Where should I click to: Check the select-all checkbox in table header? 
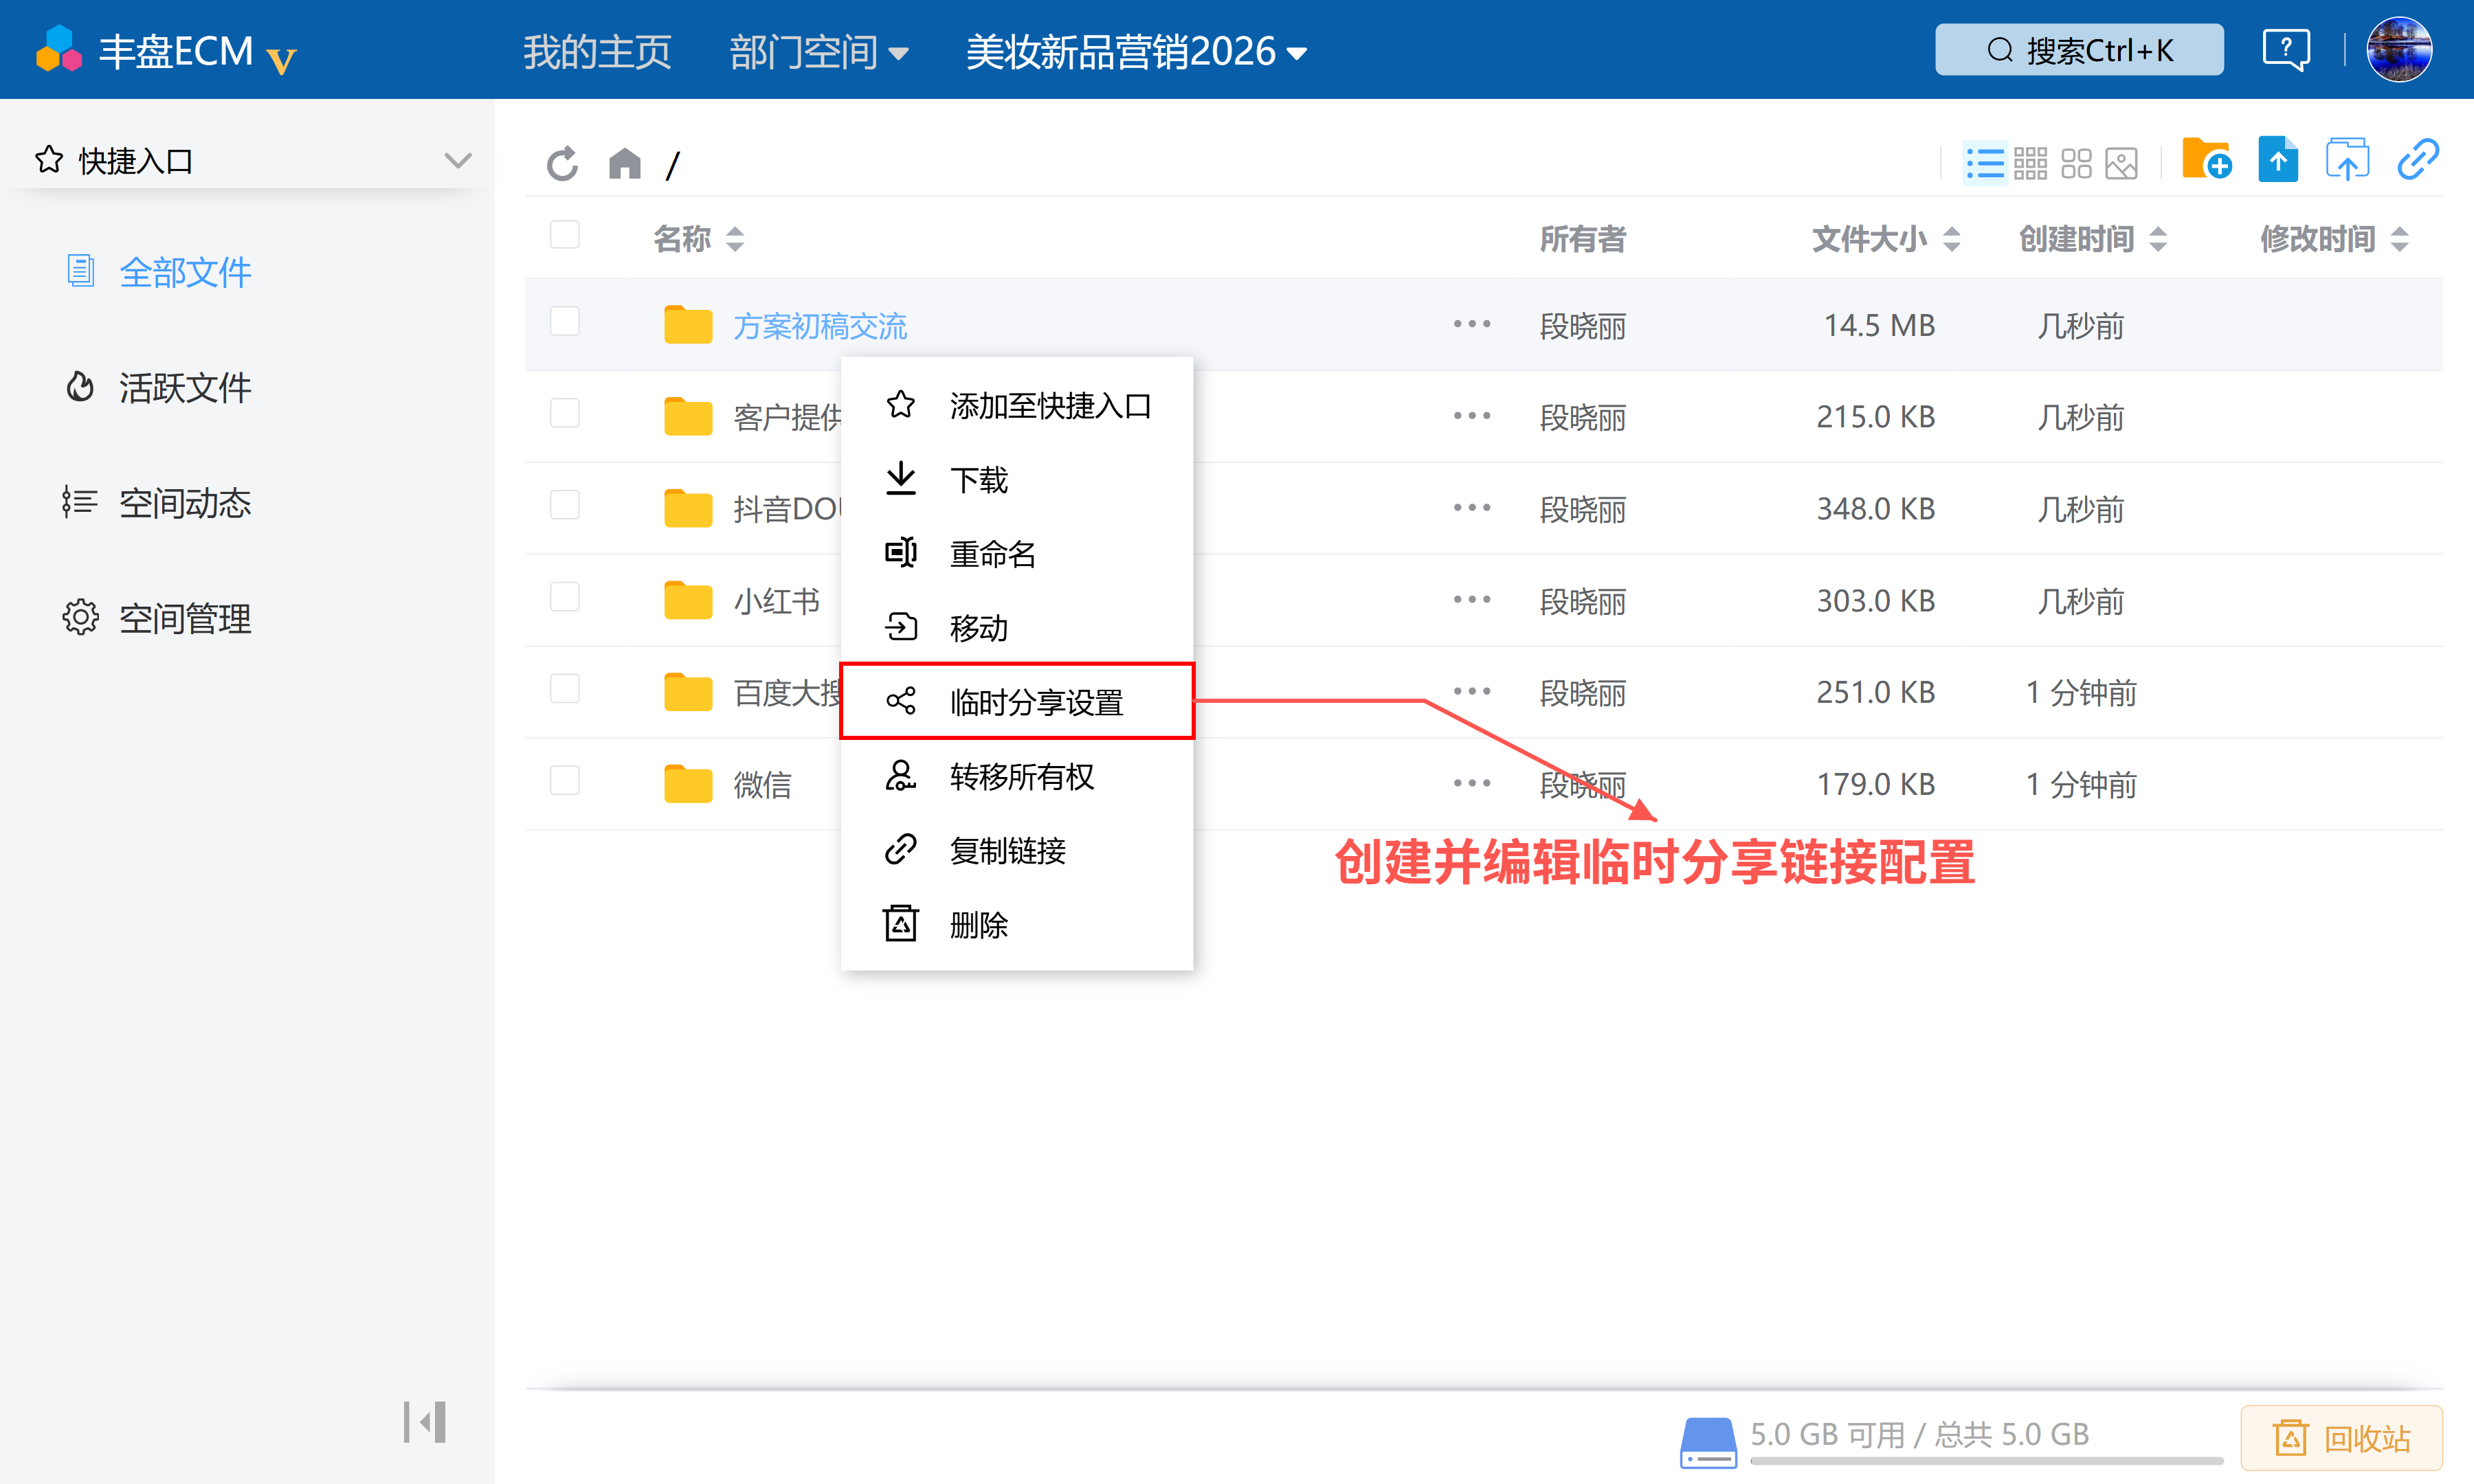tap(565, 235)
